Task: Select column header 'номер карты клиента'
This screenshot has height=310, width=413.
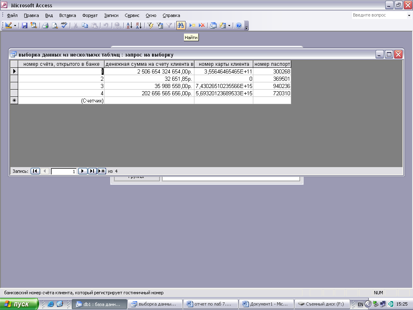Action: click(223, 64)
